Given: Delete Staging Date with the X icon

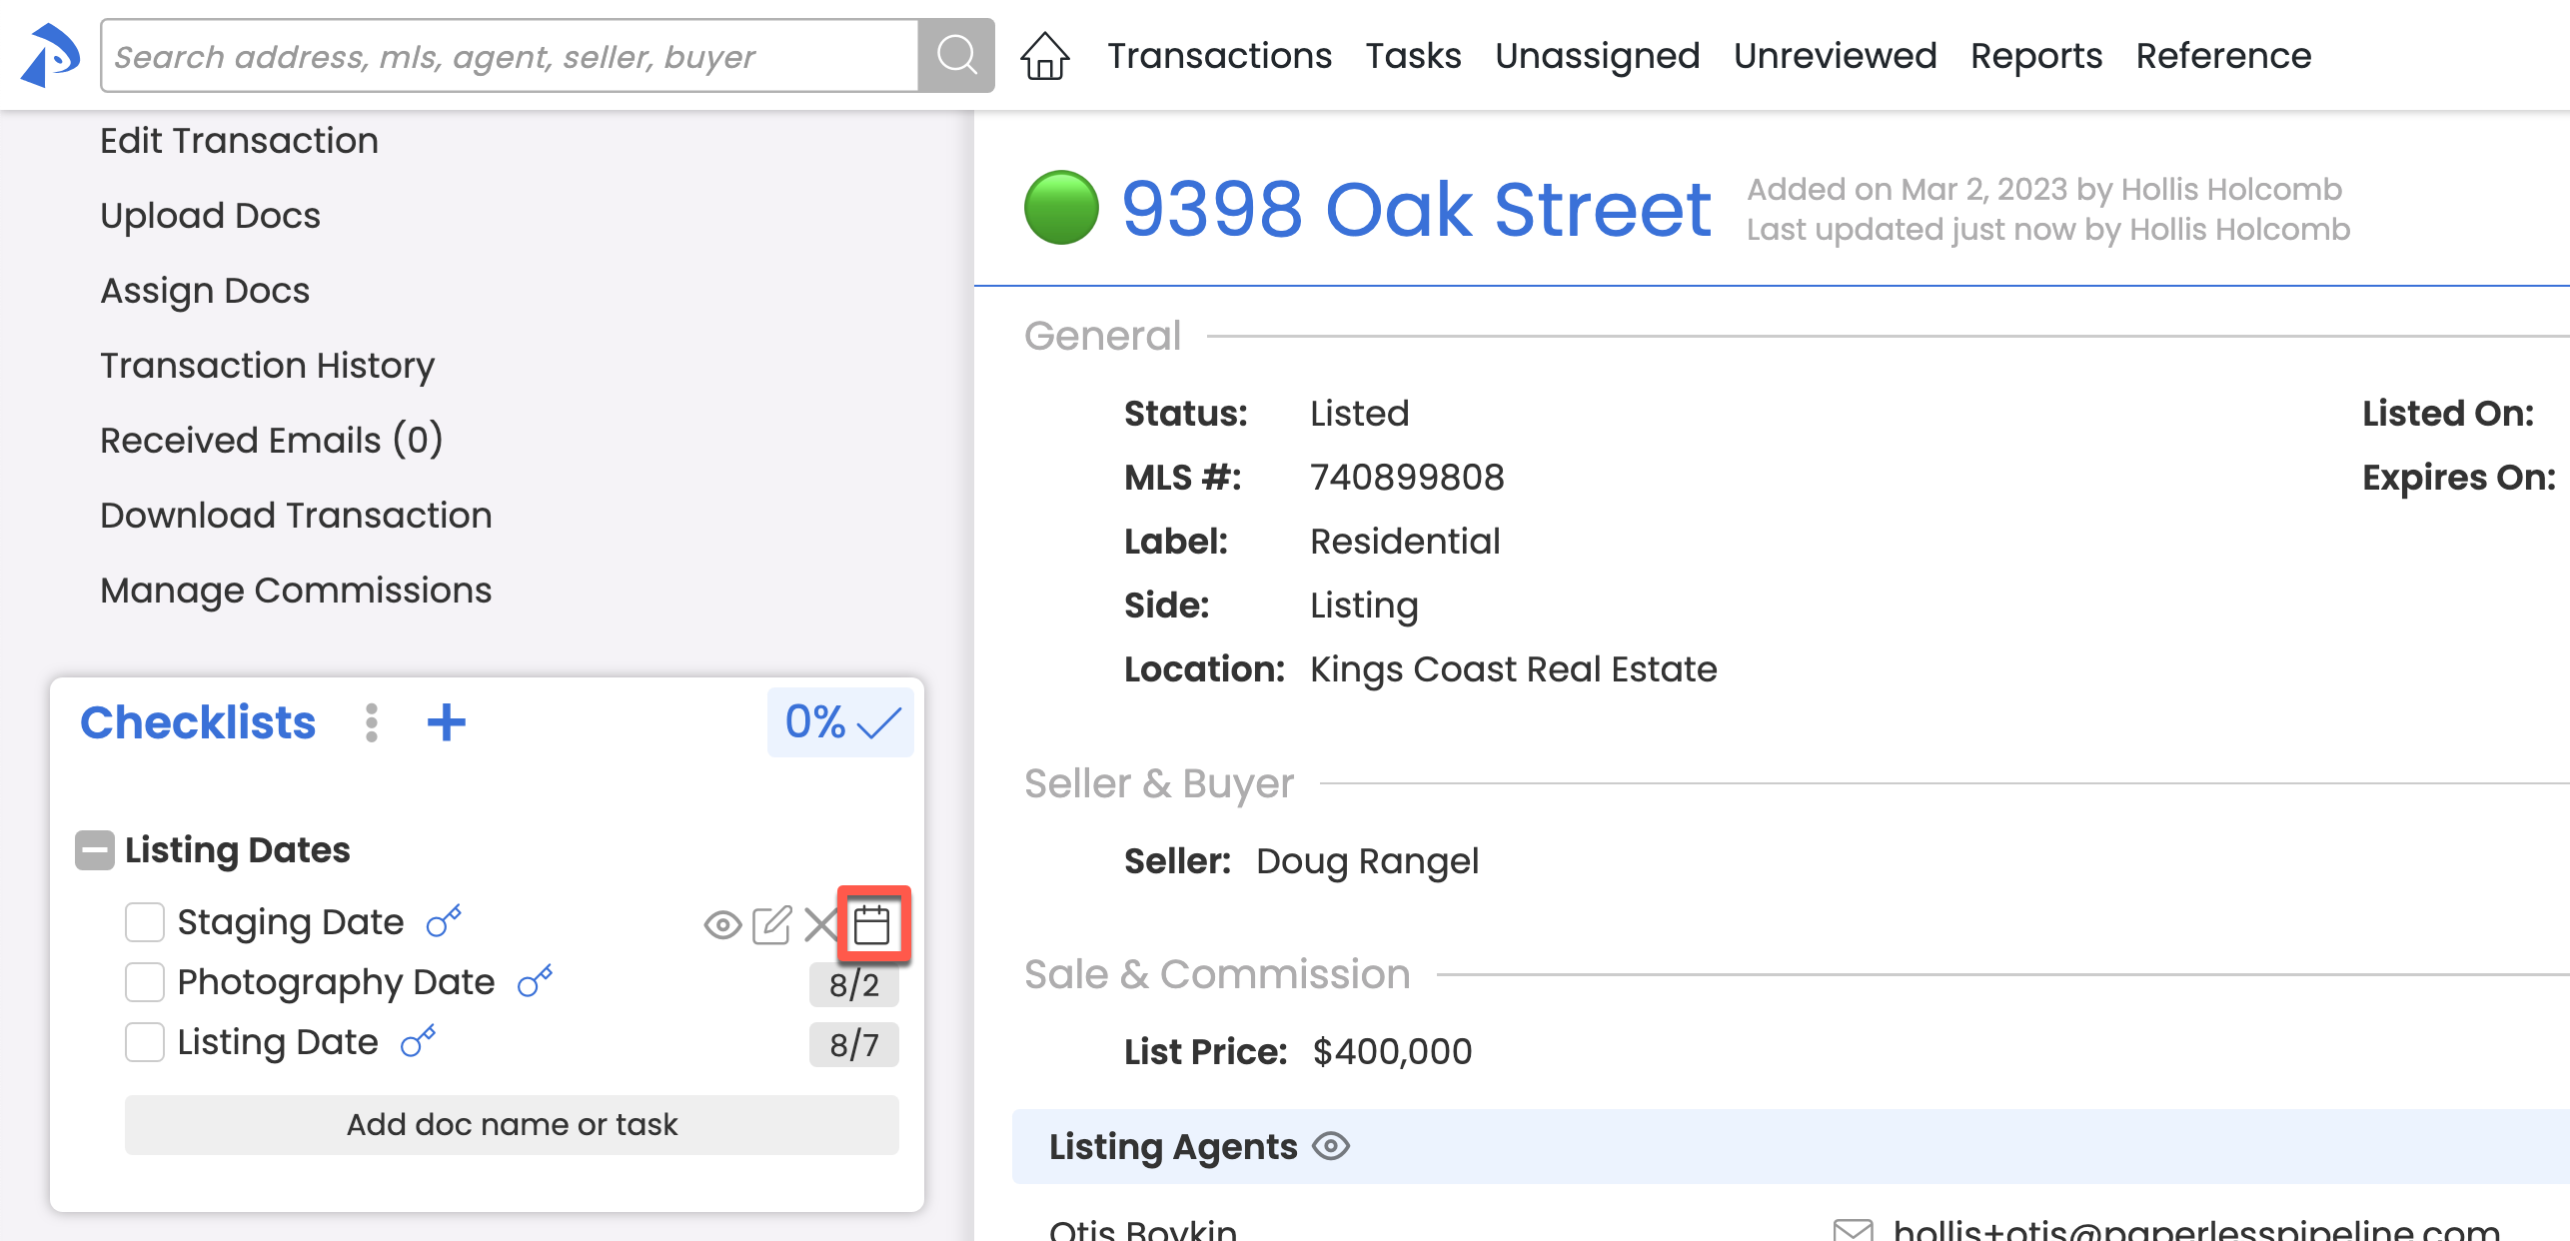Looking at the screenshot, I should click(x=820, y=924).
